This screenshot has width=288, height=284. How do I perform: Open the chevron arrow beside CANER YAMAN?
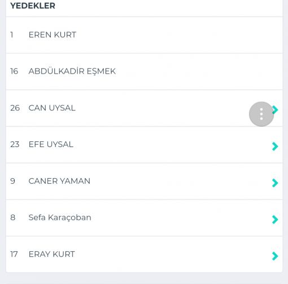point(275,183)
